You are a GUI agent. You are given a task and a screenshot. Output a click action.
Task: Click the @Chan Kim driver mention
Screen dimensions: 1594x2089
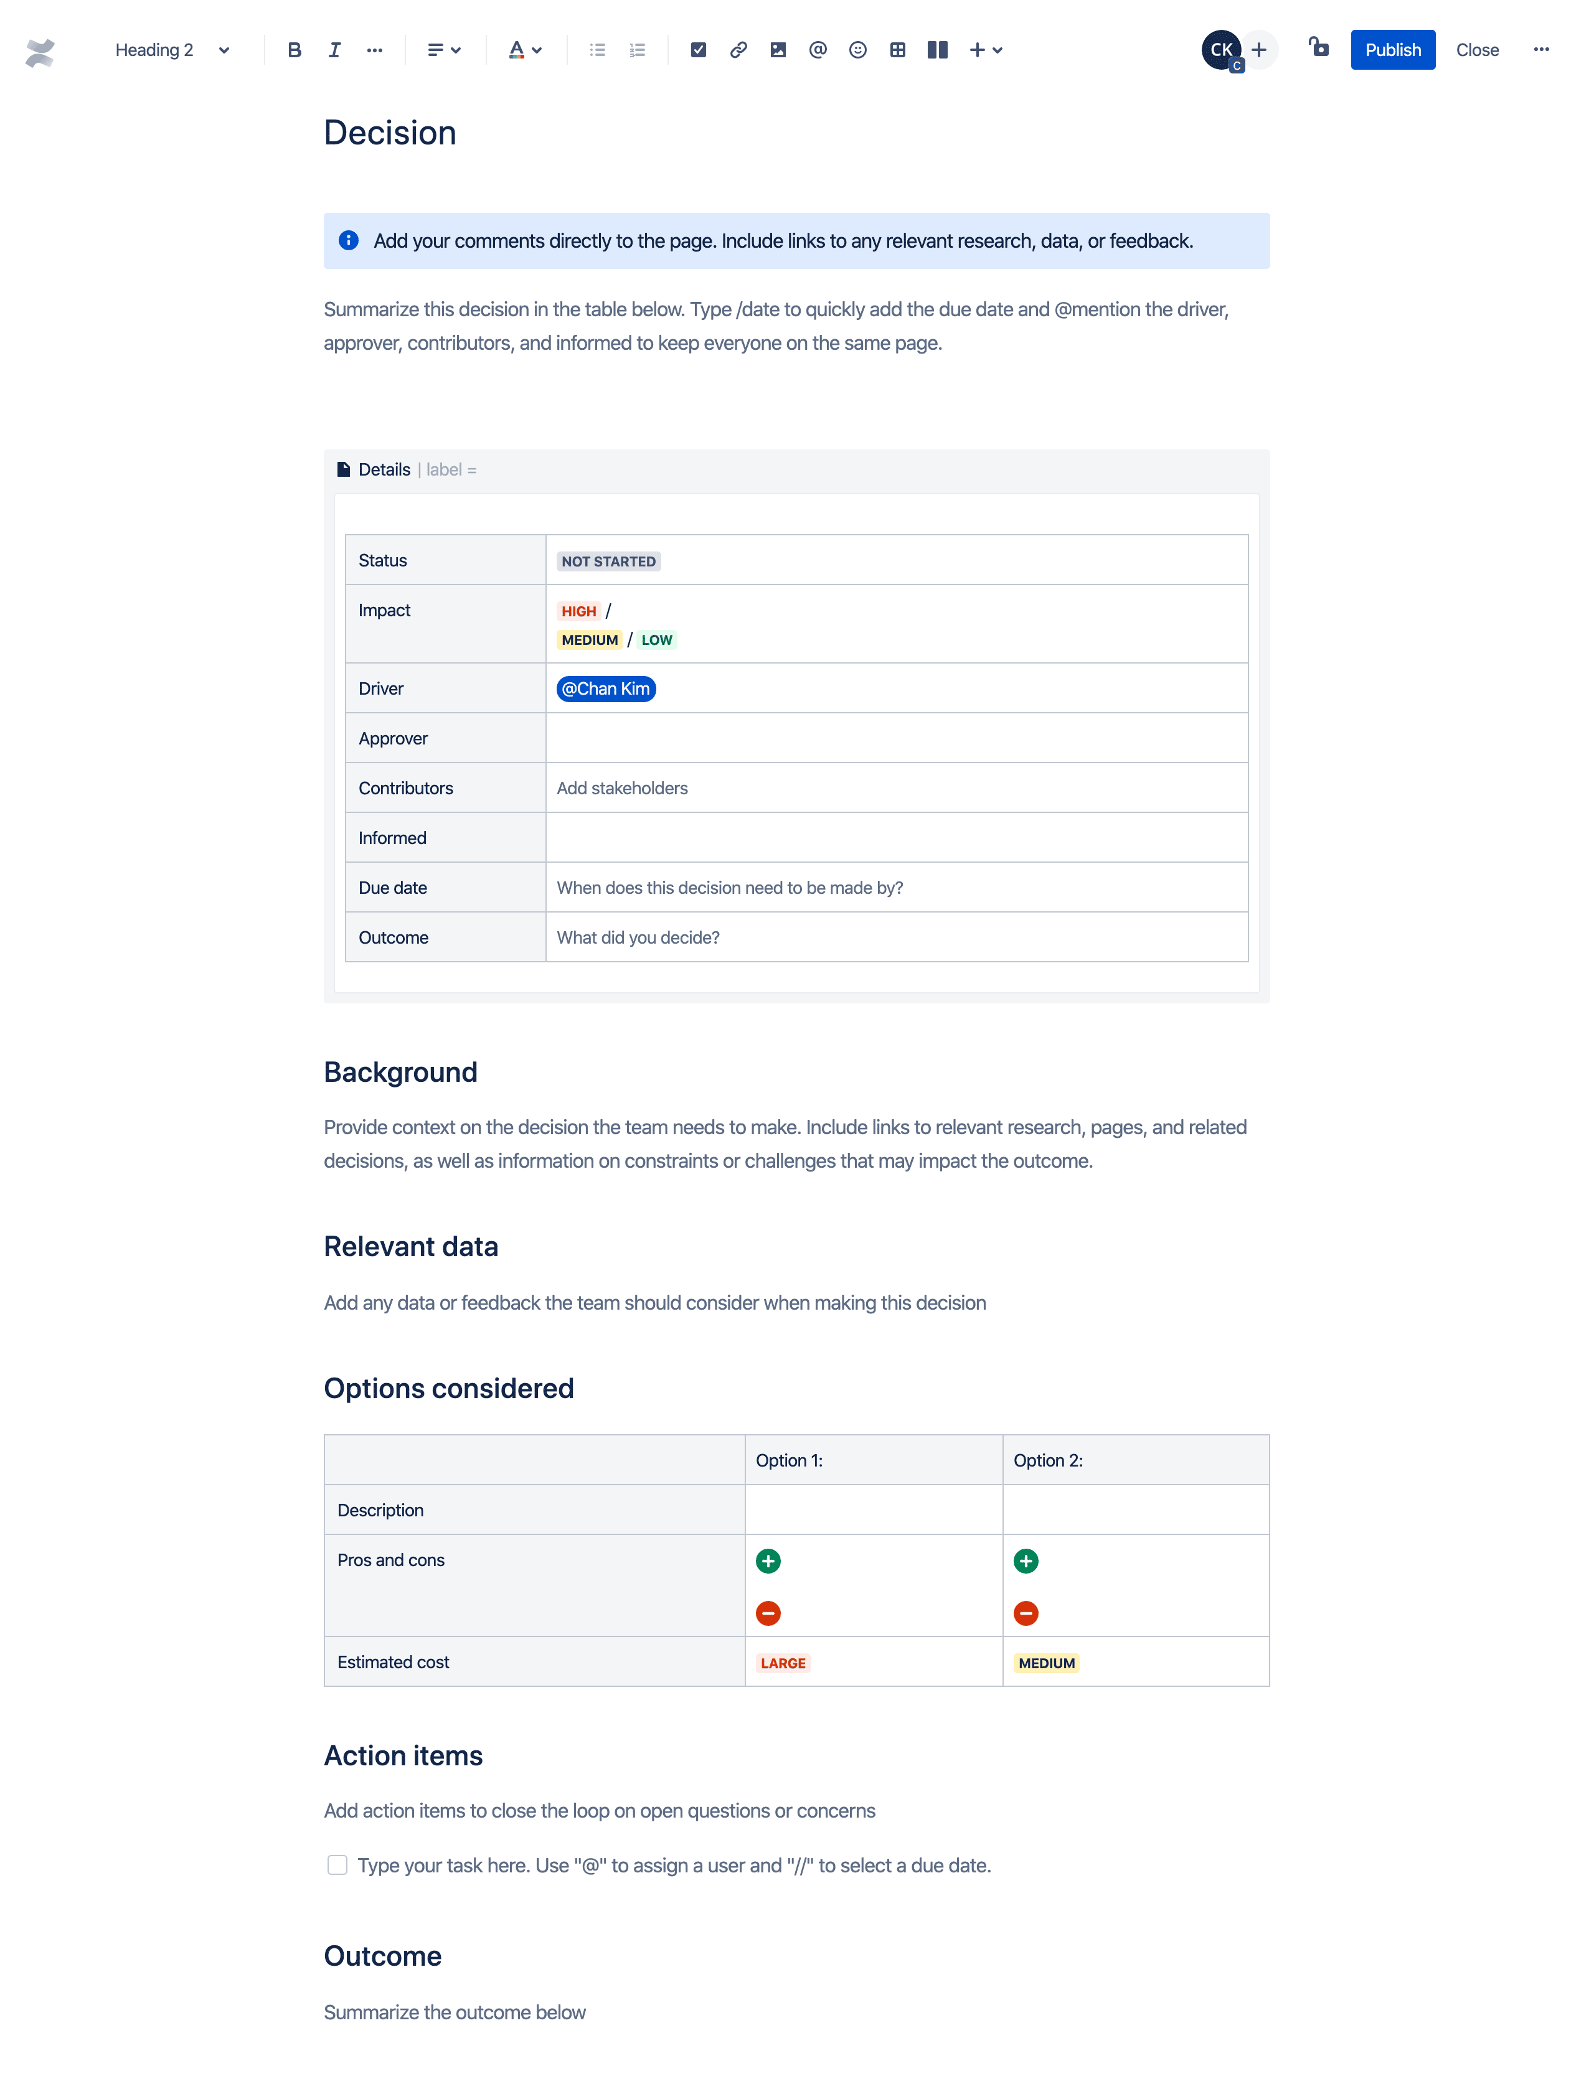pyautogui.click(x=605, y=688)
